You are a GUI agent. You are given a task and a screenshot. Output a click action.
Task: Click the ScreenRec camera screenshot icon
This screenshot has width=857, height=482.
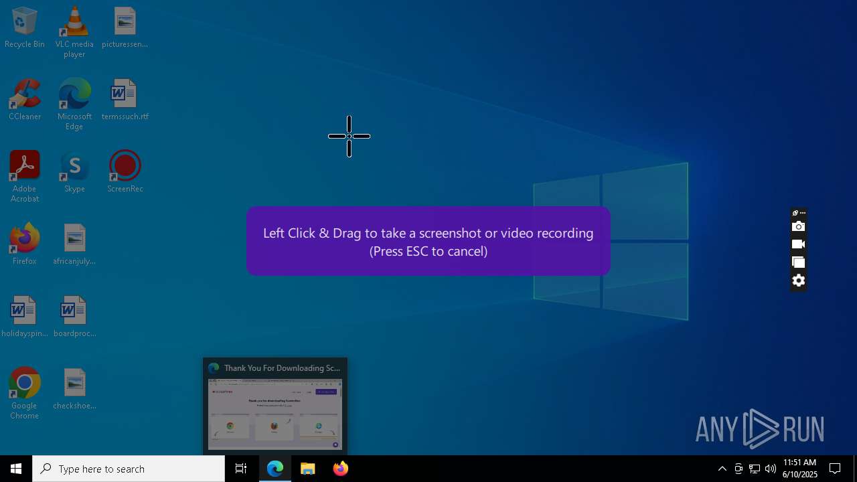pyautogui.click(x=798, y=226)
